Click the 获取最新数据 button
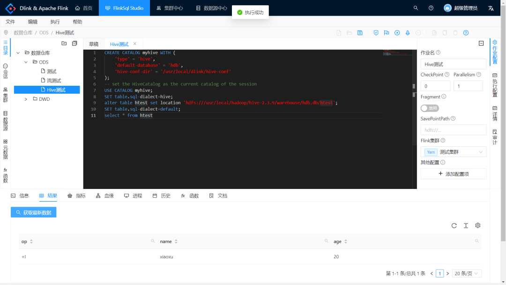The image size is (506, 285). point(34,212)
